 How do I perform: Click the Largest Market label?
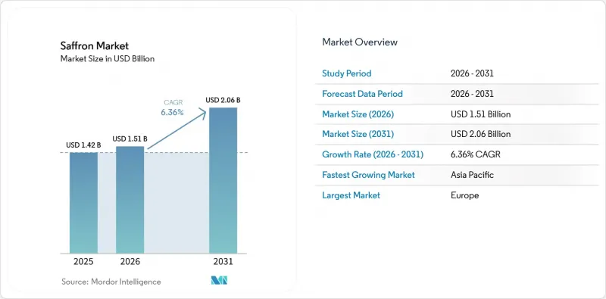click(351, 195)
